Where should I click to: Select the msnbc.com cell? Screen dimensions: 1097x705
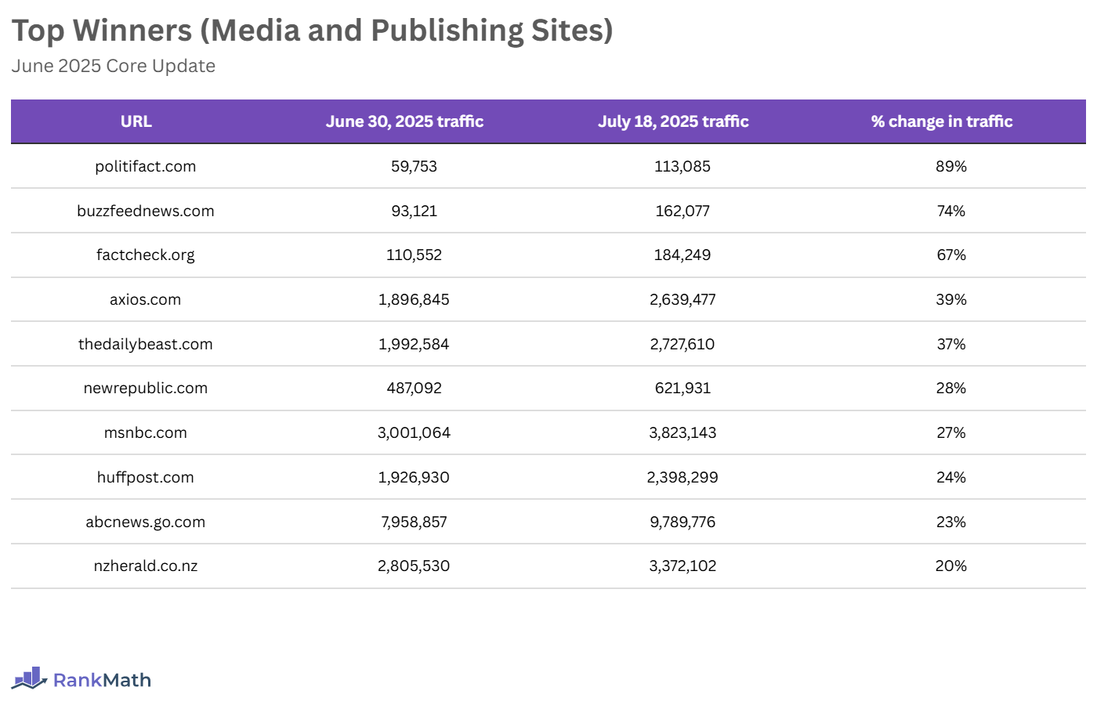146,432
